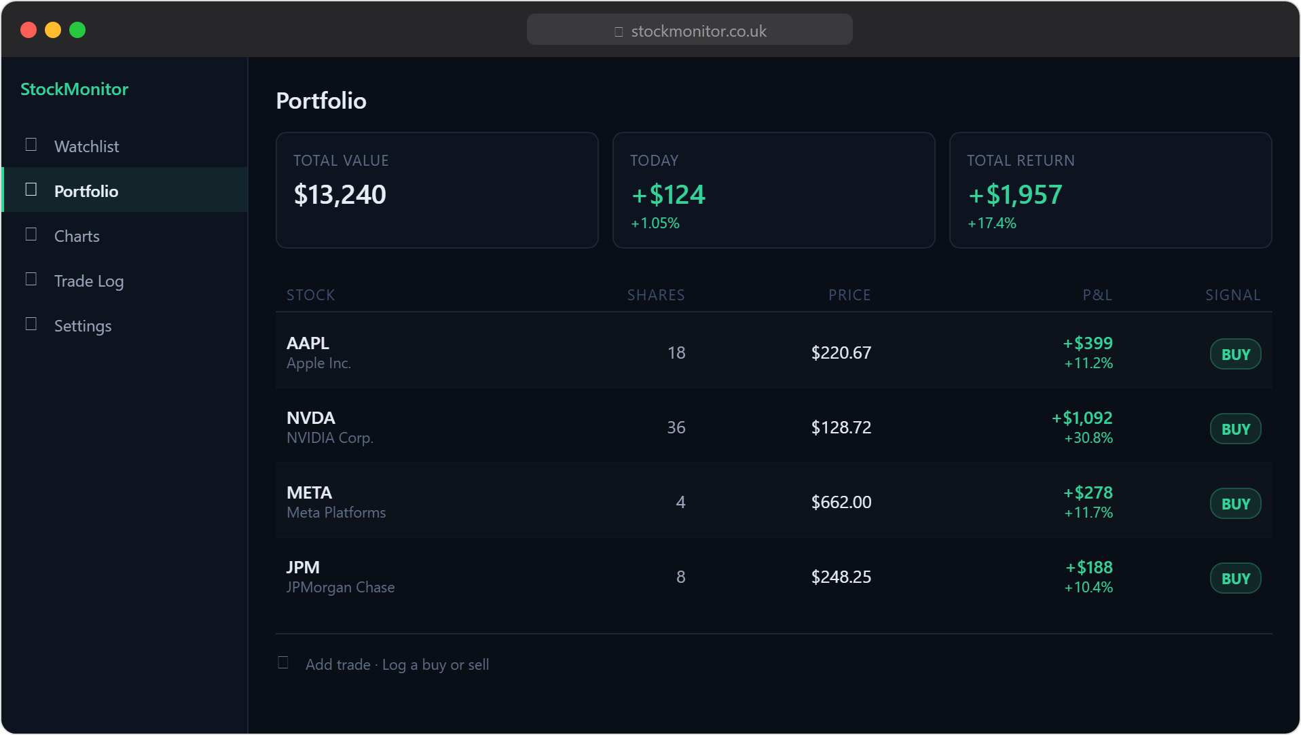This screenshot has width=1301, height=735.
Task: Click the JPMorgan Chase company name
Action: (340, 588)
